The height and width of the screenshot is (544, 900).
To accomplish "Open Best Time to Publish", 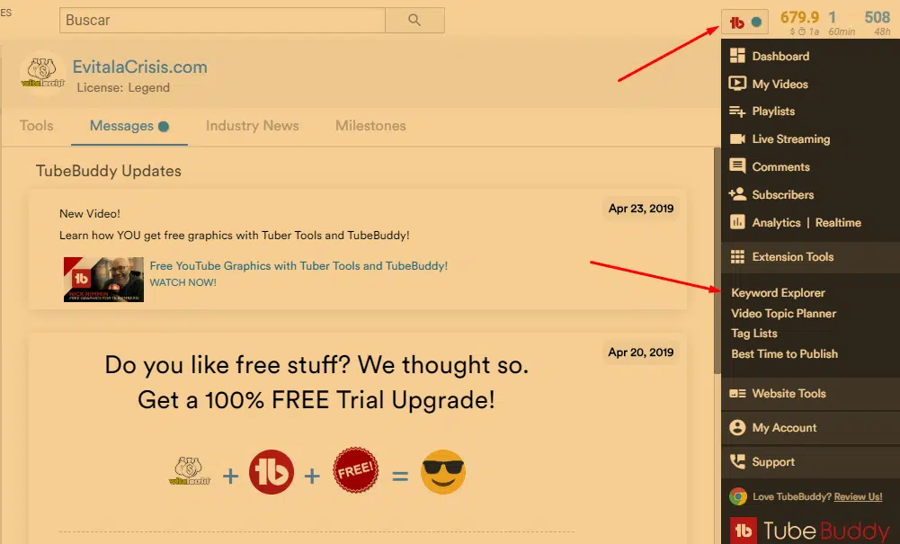I will 785,354.
